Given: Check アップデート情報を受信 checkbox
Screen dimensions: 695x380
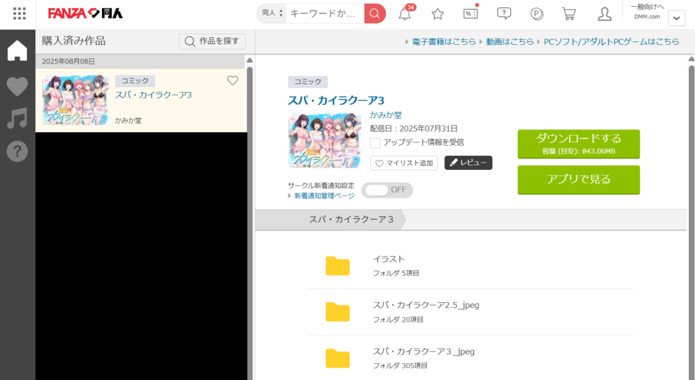Looking at the screenshot, I should click(375, 142).
